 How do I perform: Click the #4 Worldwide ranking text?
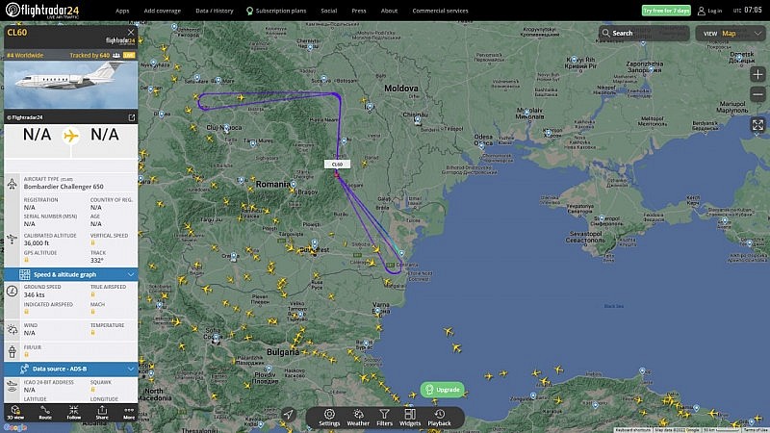coord(25,55)
